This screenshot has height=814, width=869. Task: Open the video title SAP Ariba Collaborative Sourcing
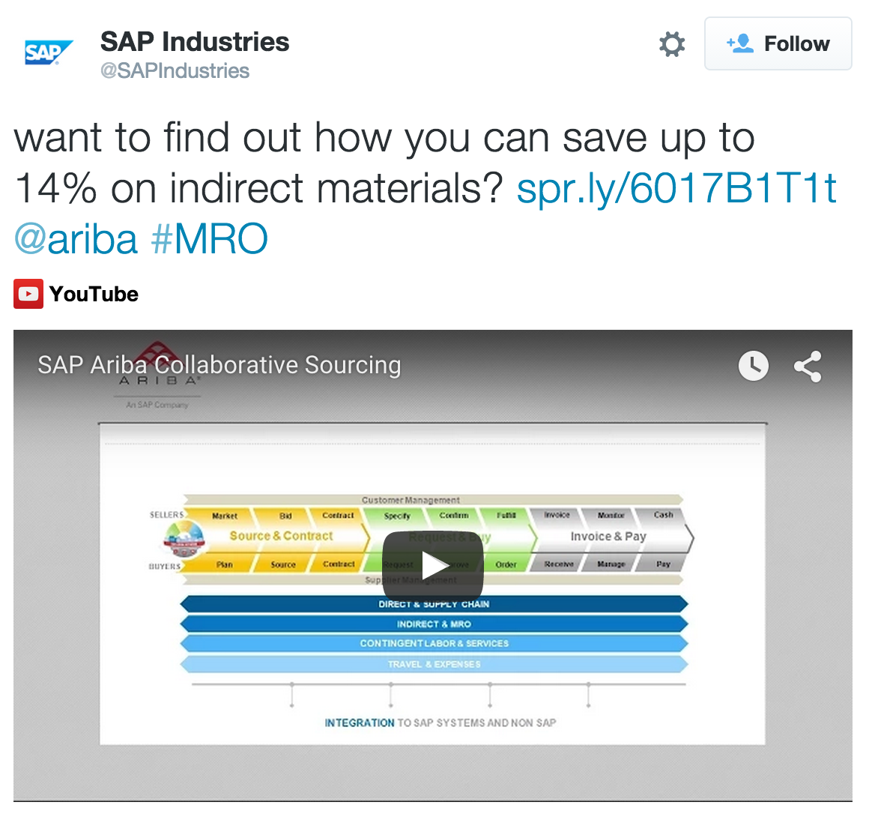pyautogui.click(x=219, y=365)
